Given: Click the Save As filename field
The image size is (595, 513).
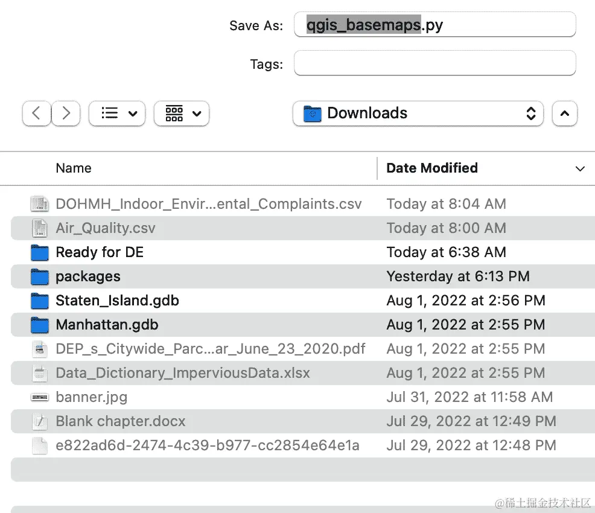Looking at the screenshot, I should pos(435,25).
